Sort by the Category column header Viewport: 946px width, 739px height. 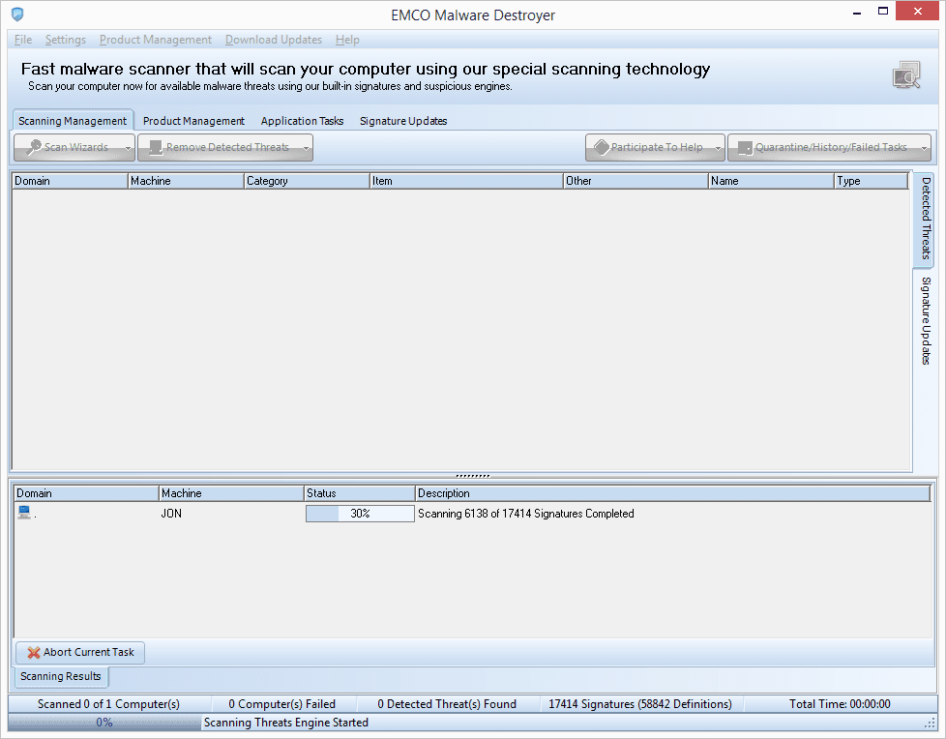(x=306, y=181)
